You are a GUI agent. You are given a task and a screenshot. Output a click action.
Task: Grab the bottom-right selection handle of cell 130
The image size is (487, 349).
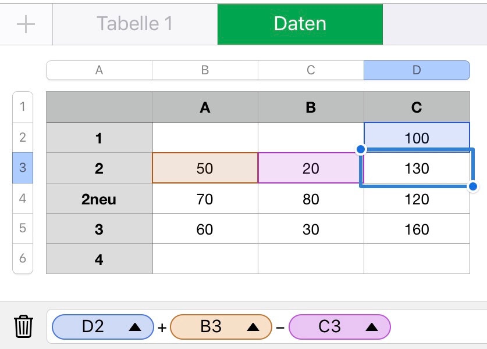point(472,186)
